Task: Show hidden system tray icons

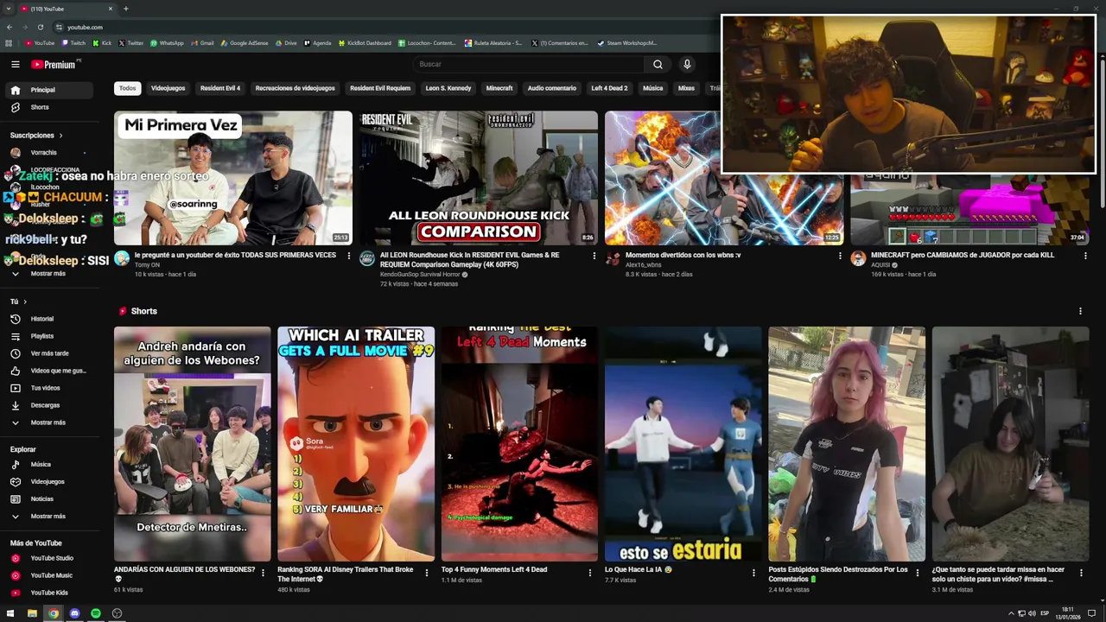Action: pyautogui.click(x=1011, y=613)
